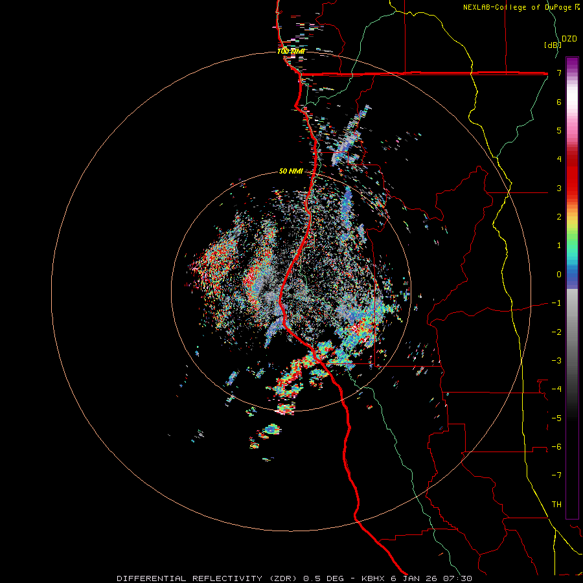Click the -6 value on the color scale

point(556,447)
